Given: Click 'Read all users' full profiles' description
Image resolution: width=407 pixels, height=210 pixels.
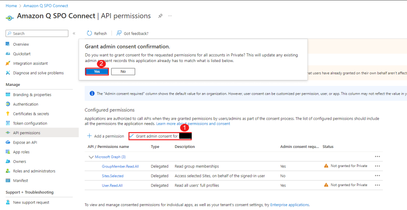Looking at the screenshot, I should click(197, 186).
